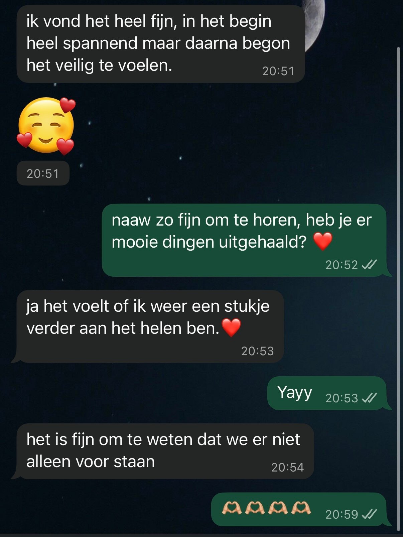Select the message "ja het voelt of ik weer"
This screenshot has width=403, height=537.
pos(150,326)
